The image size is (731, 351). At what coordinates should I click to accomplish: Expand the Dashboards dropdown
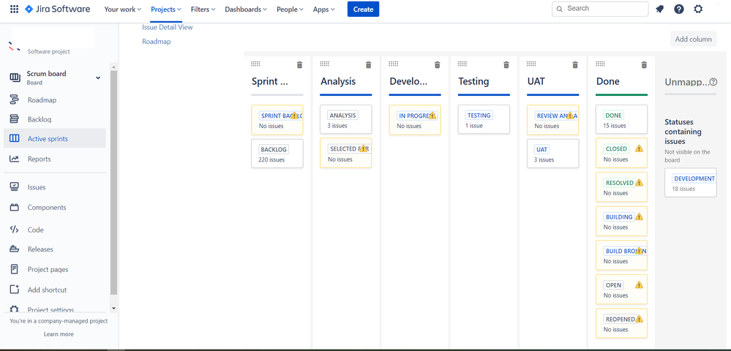[246, 10]
